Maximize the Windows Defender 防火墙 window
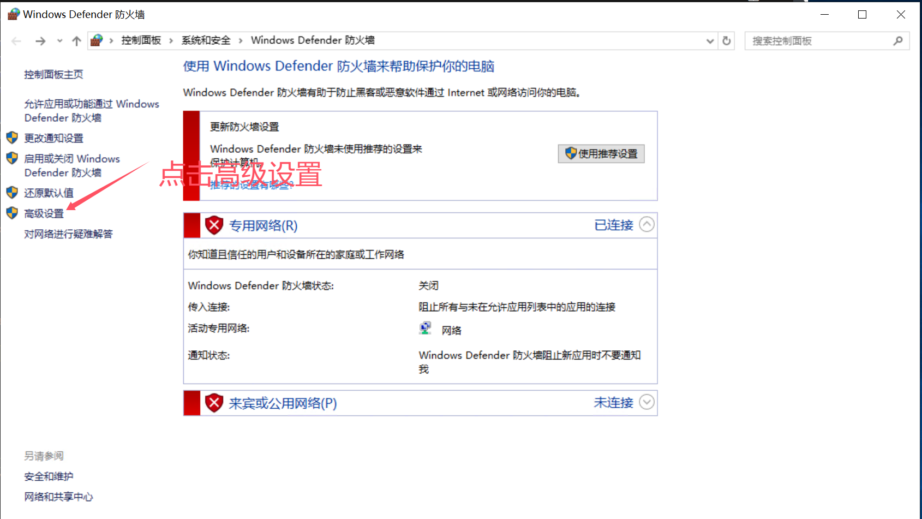922x519 pixels. tap(863, 15)
